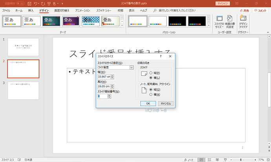Toggle the ノート notes pane

[189, 160]
